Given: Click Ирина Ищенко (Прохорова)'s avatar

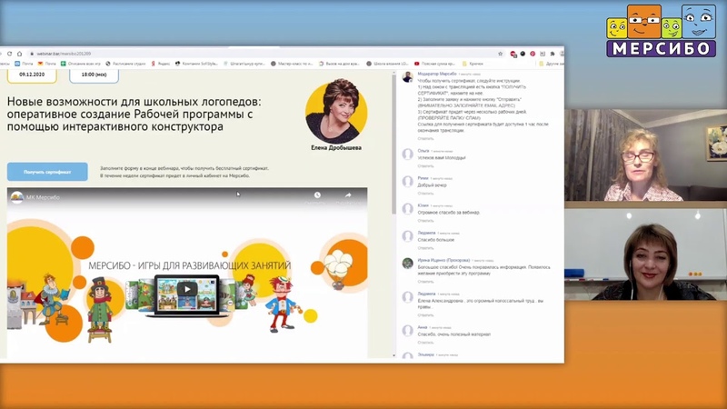Looking at the screenshot, I should click(x=407, y=264).
